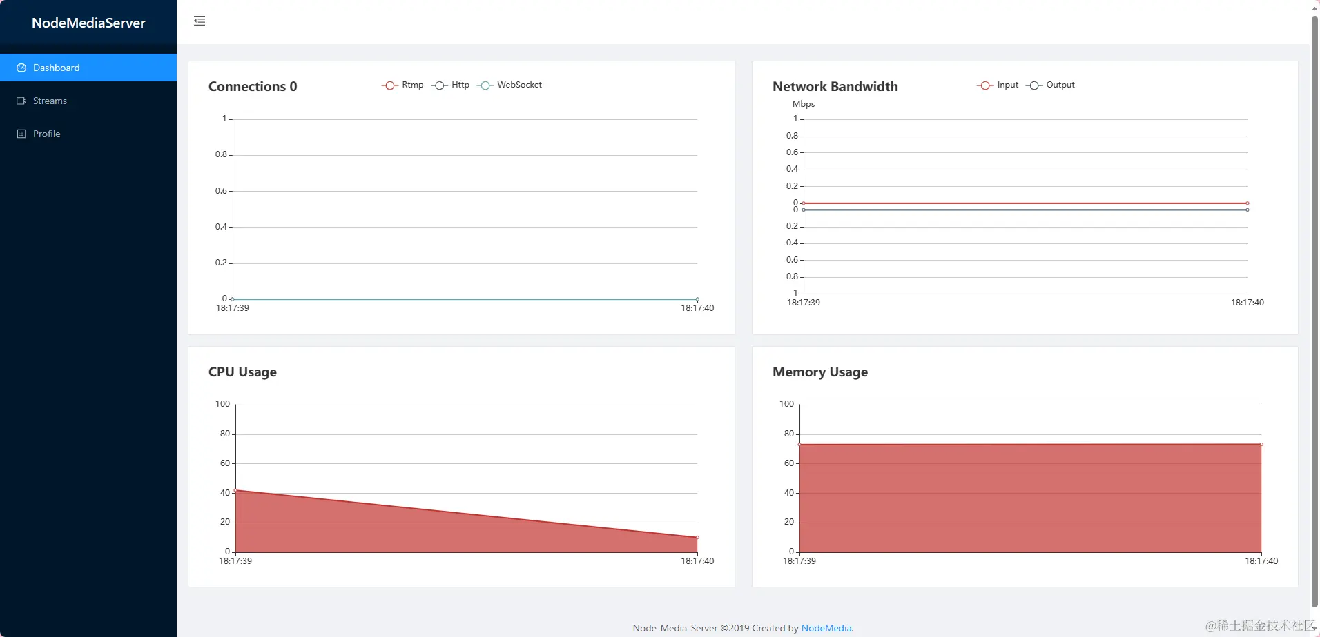Click the page vertical scrollbar thumb
The image size is (1320, 637).
[1314, 310]
